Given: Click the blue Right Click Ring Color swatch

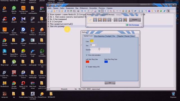Looking at the screenshot, I should pyautogui.click(x=106, y=62).
